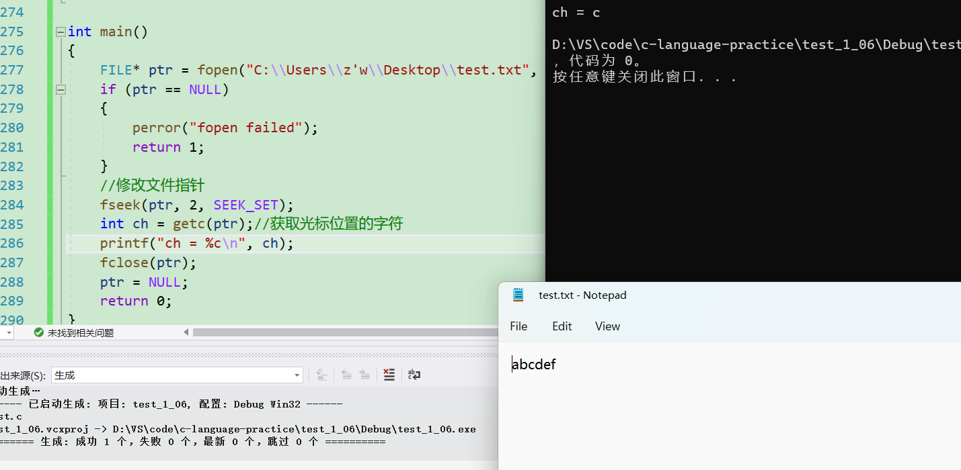Click the go to next message icon
The height and width of the screenshot is (470, 961).
[364, 375]
